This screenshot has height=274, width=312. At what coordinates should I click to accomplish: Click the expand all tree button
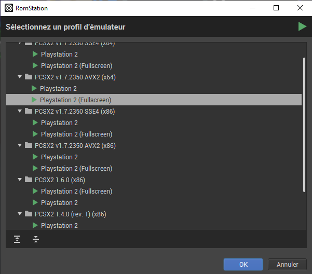17,239
